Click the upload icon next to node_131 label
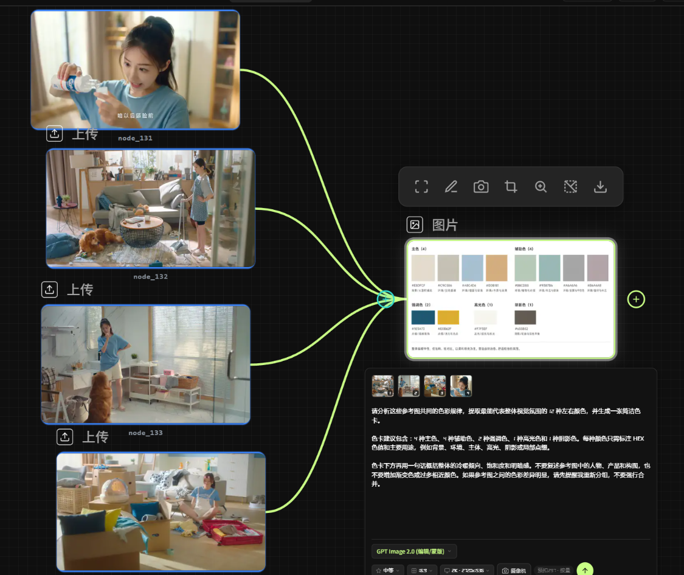This screenshot has width=684, height=575. (x=55, y=133)
